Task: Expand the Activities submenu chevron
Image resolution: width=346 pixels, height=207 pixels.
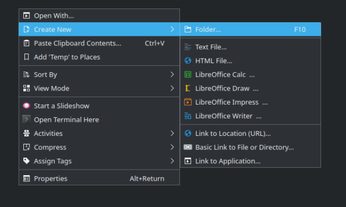Action: tap(172, 133)
